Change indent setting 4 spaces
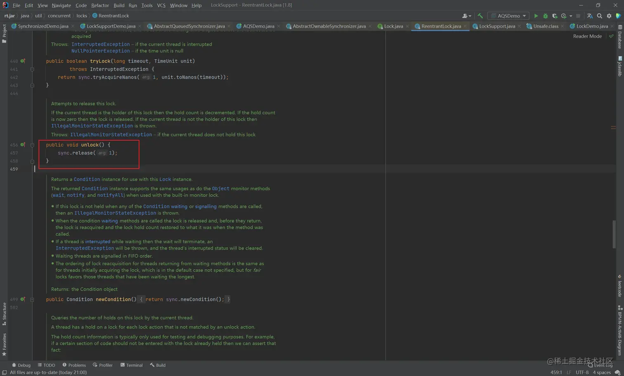Screen dimensions: 624x376 (x=602, y=372)
